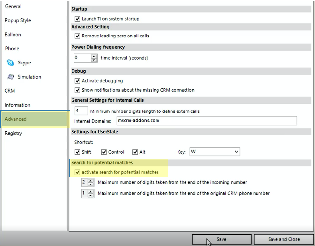The image size is (315, 246).
Task: Toggle missing CRM connection notifications checkbox
Action: click(x=78, y=90)
